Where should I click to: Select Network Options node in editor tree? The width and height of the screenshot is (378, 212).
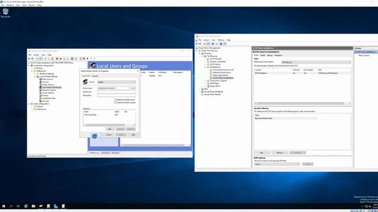[x=49, y=90]
